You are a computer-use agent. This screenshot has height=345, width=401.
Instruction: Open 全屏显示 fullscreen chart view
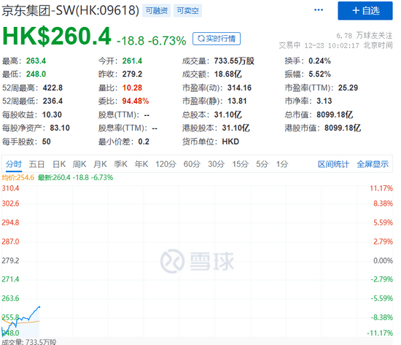[373, 164]
